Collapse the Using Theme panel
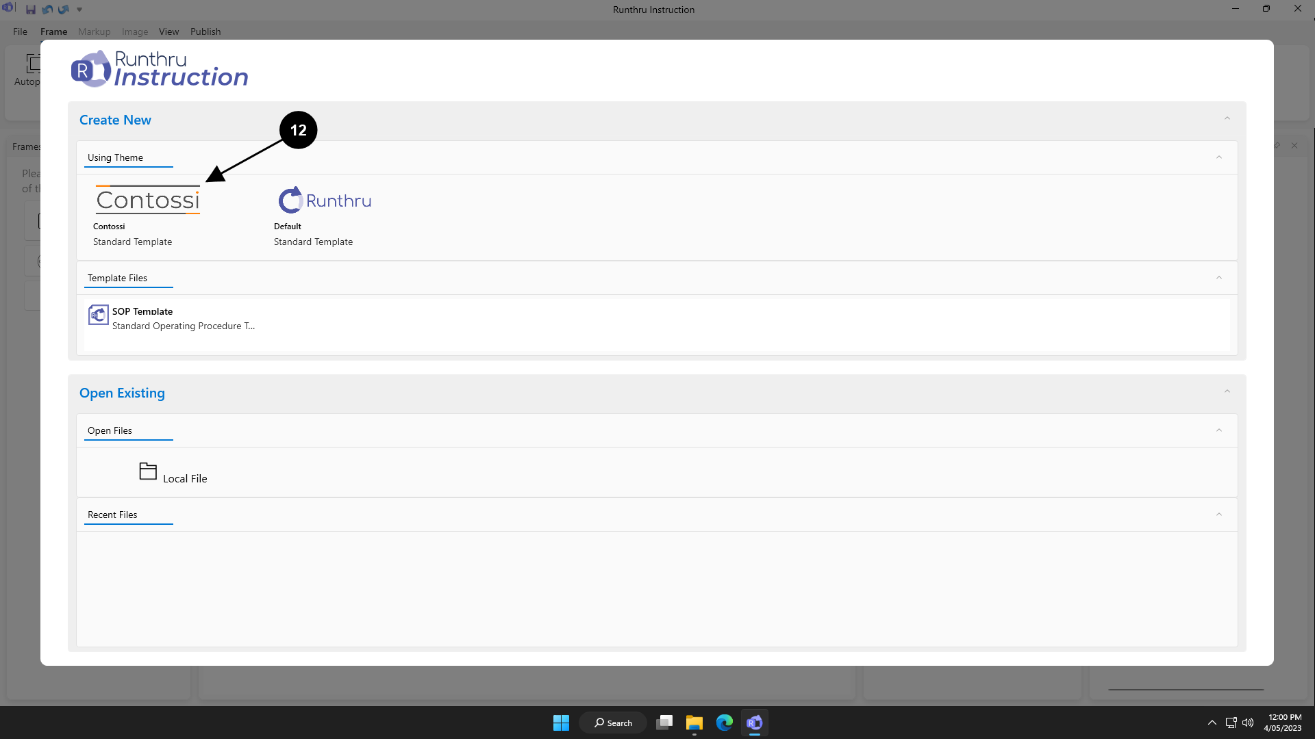The width and height of the screenshot is (1315, 739). pos(1218,157)
